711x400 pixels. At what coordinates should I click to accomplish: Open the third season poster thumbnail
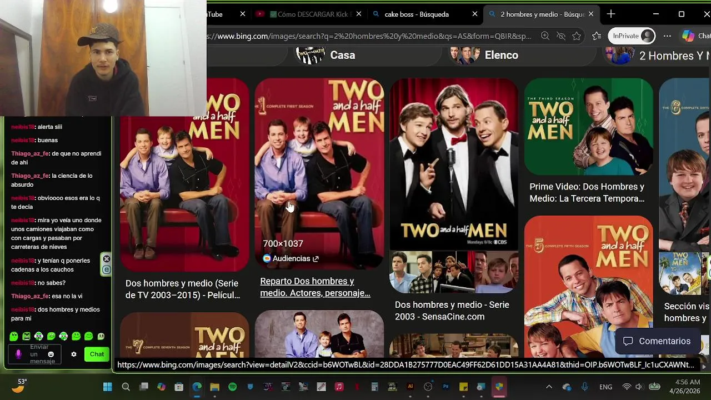pos(589,127)
